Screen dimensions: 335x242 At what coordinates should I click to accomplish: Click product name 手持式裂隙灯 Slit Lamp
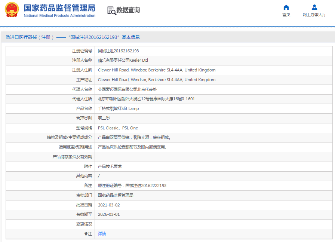pyautogui.click(x=118, y=108)
